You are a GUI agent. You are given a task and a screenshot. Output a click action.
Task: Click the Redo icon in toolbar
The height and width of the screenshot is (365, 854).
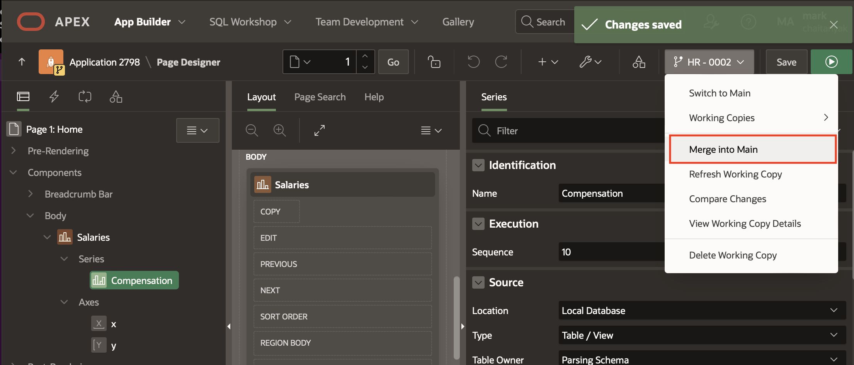[501, 62]
